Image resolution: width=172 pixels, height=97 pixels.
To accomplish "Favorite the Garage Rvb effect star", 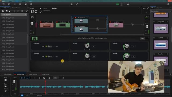I will click(x=154, y=22).
